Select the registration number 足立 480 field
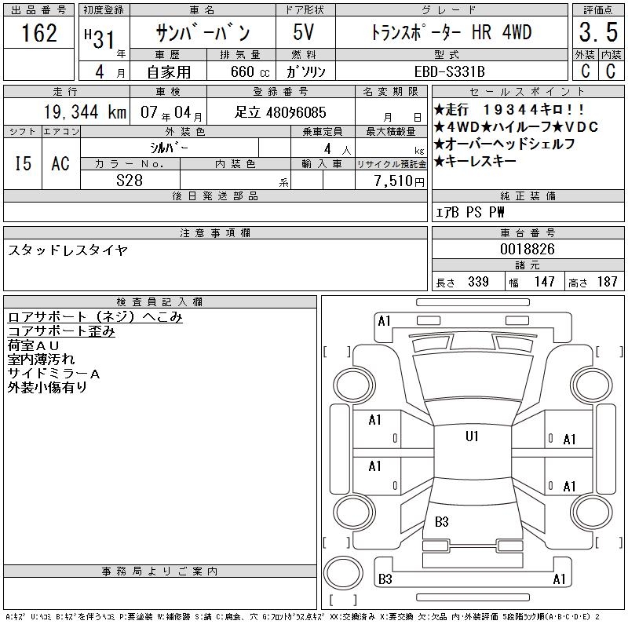628x628 pixels. [x=280, y=112]
